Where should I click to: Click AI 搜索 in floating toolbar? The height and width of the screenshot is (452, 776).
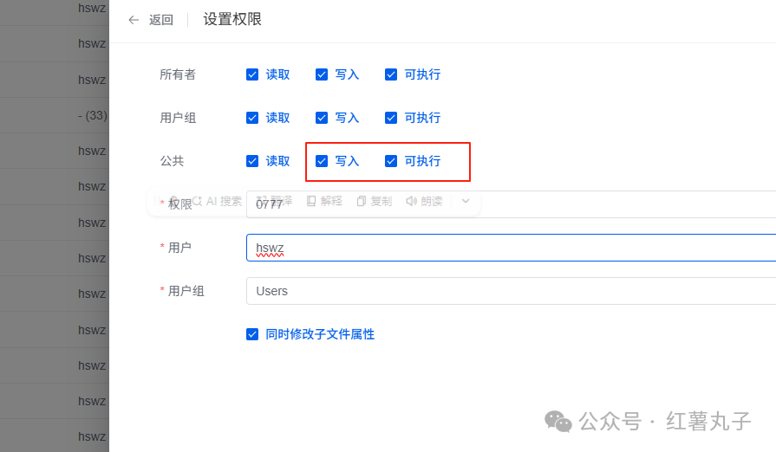217,201
